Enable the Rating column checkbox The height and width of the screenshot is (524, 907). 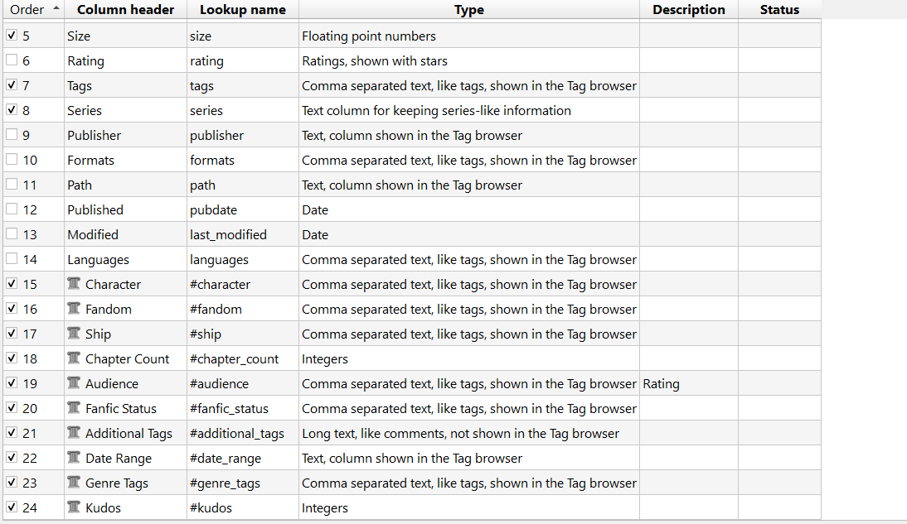coord(12,60)
